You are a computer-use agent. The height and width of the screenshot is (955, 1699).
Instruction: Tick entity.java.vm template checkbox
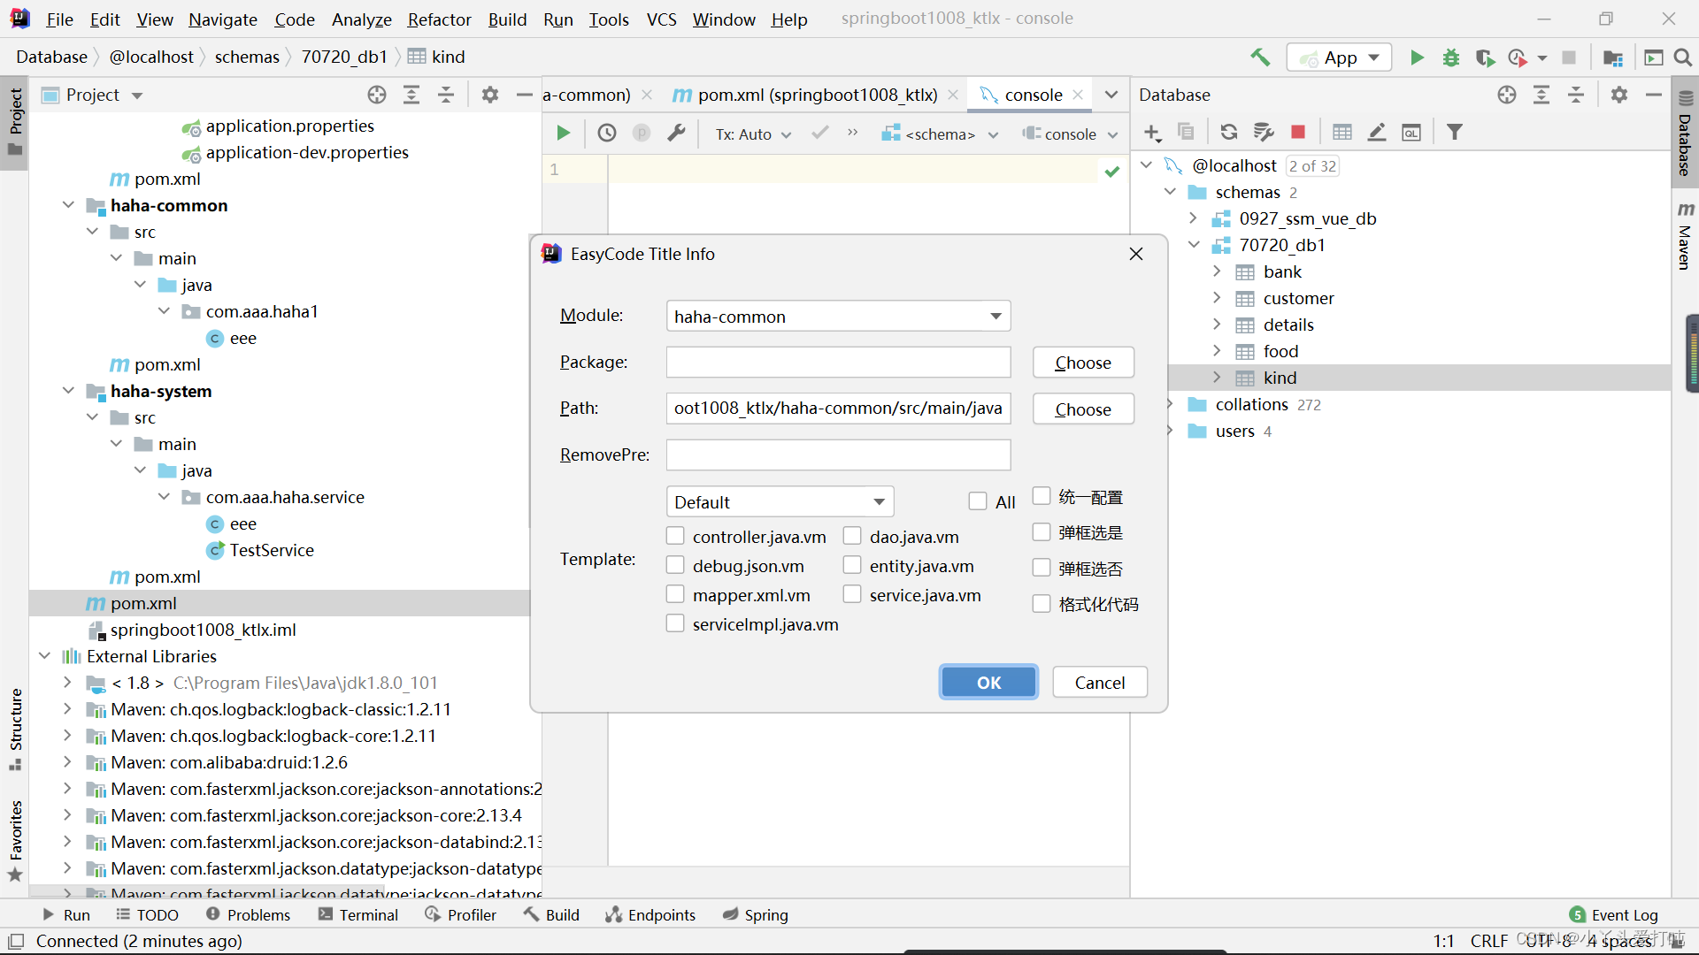point(852,566)
